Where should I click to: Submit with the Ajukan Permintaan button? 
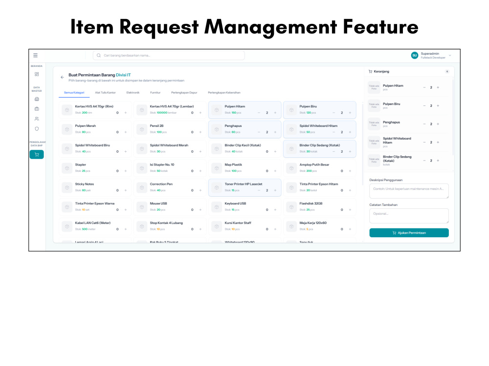pyautogui.click(x=409, y=233)
